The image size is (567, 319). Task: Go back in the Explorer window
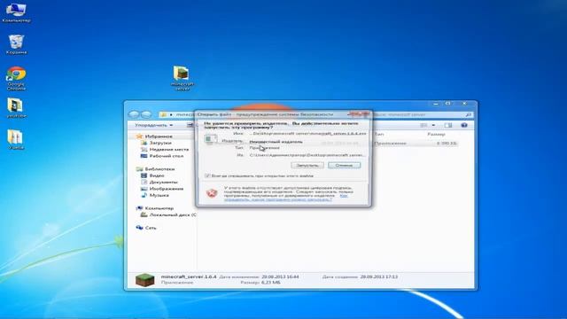(x=134, y=114)
